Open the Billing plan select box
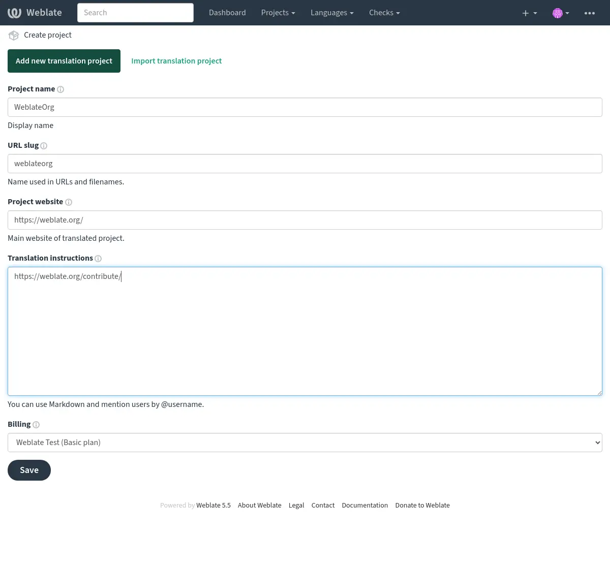 (x=305, y=443)
